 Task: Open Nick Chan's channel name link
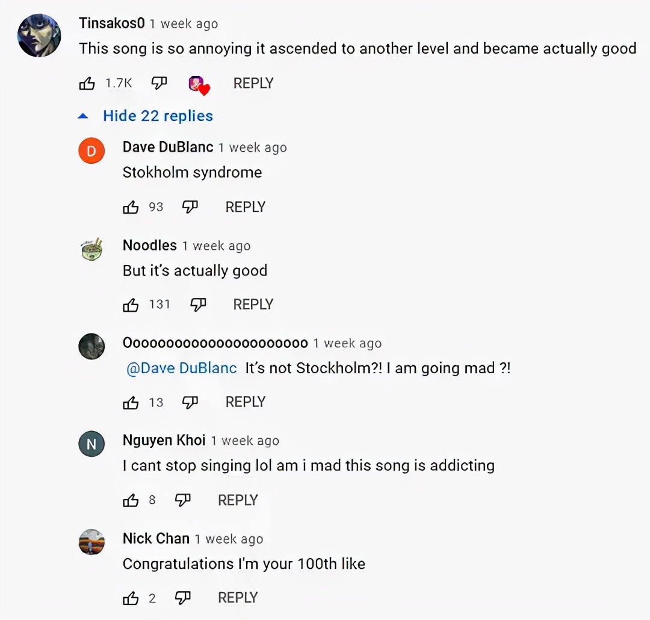[x=156, y=538]
